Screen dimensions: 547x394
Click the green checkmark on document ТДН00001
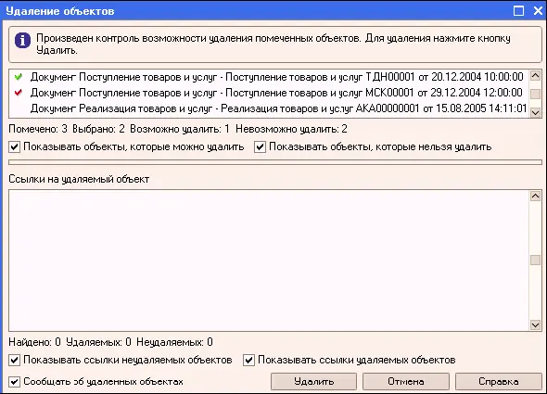[19, 76]
